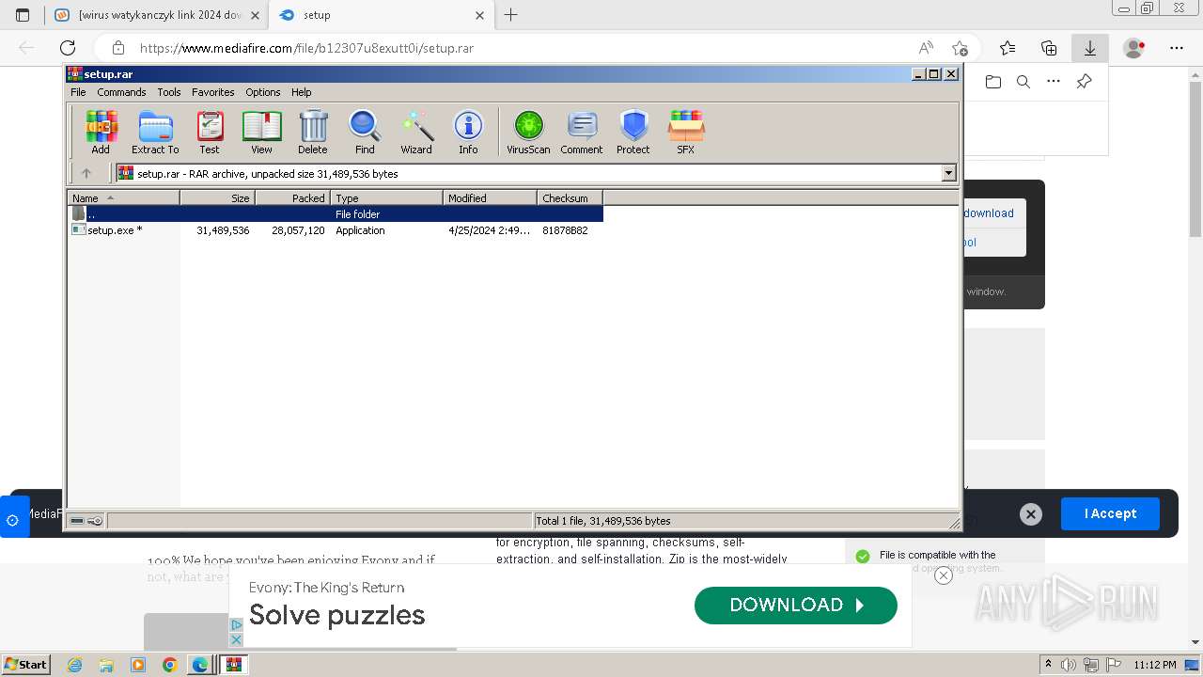Viewport: 1203px width, 677px height.
Task: Select the setup.exe file row
Action: (x=336, y=230)
